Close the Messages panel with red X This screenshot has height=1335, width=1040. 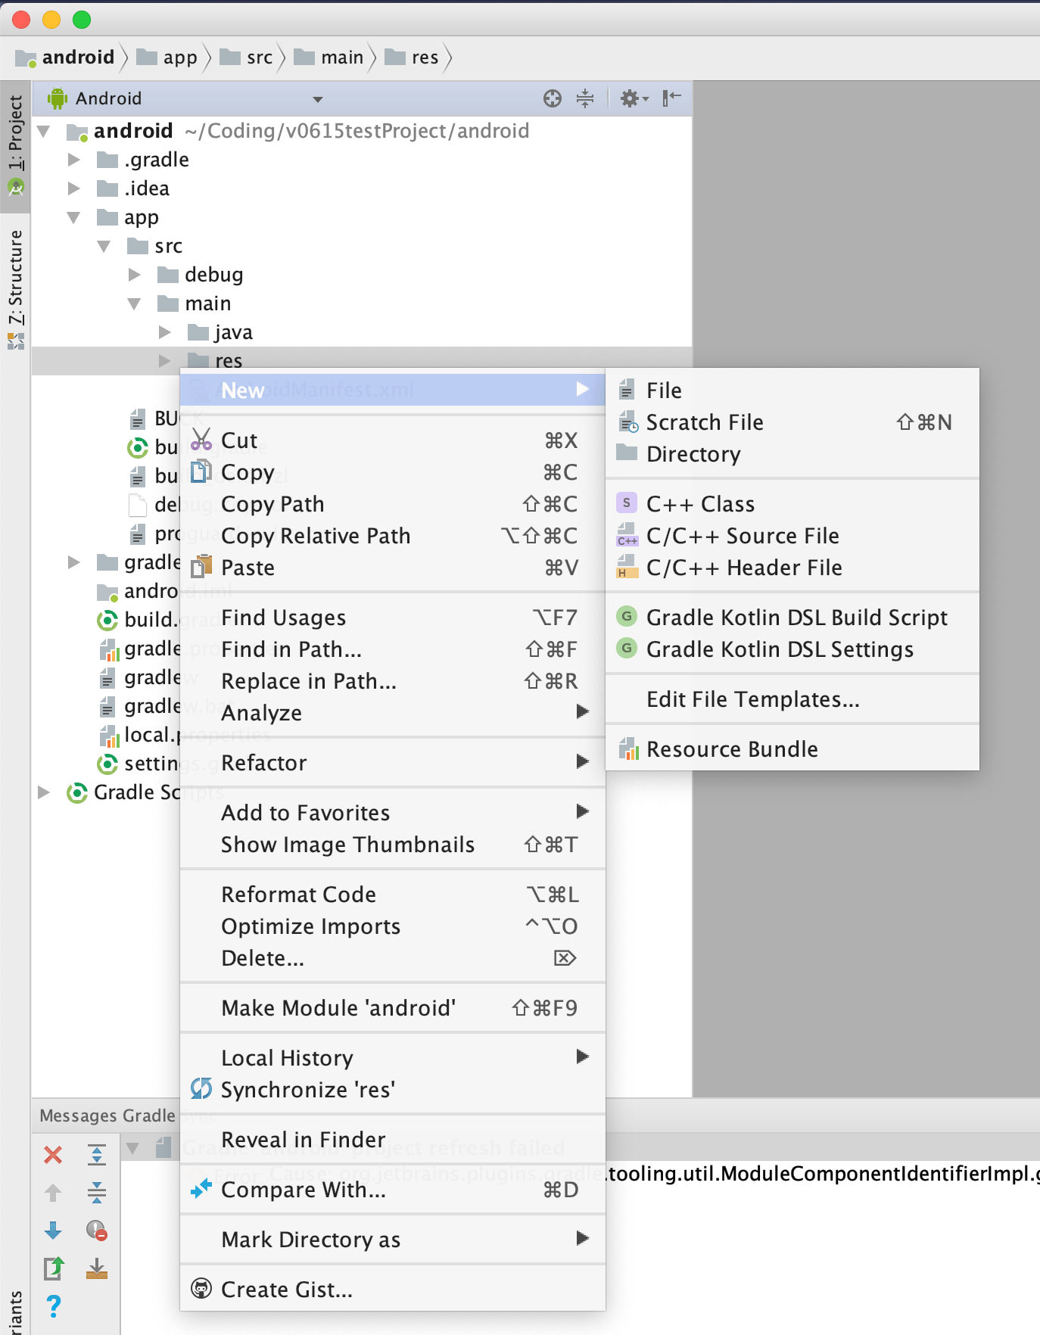tap(53, 1155)
